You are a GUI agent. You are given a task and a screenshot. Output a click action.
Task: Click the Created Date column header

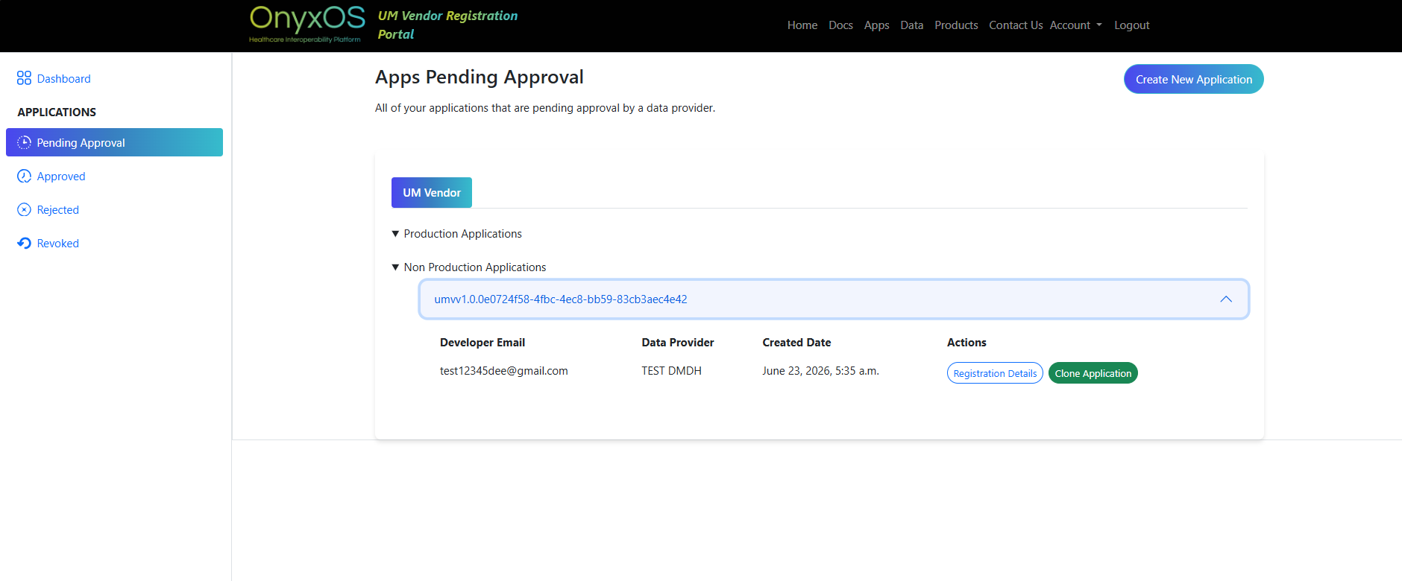click(796, 343)
